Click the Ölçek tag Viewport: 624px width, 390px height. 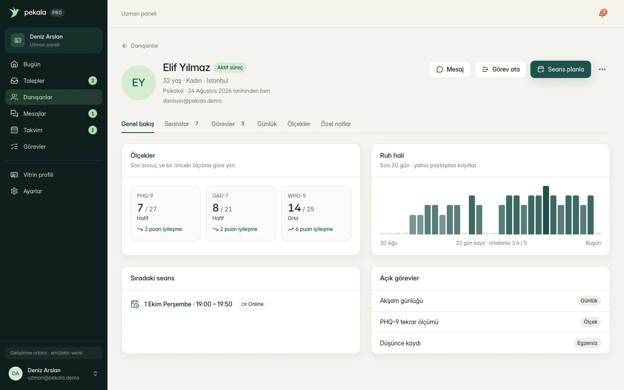tap(590, 322)
